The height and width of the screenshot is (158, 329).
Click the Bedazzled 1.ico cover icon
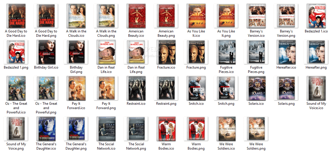pyautogui.click(x=316, y=16)
